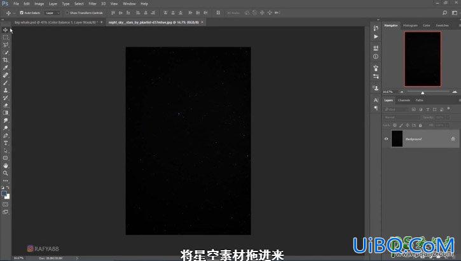Enable Show Transform Controls checkbox

67,13
